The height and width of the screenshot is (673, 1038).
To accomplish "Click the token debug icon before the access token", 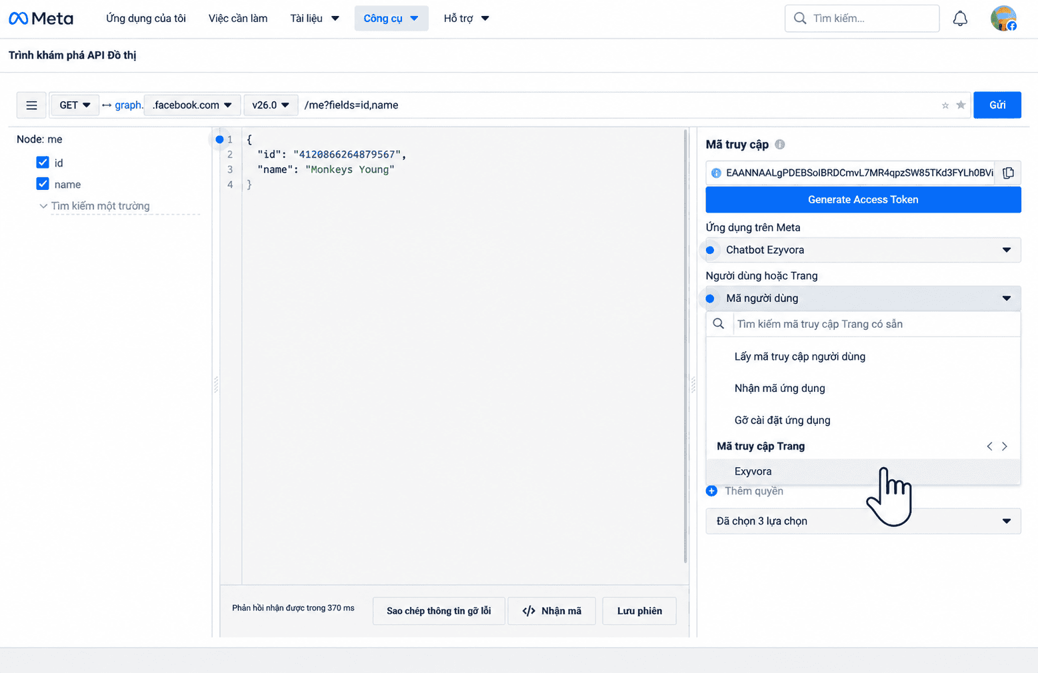I will click(x=716, y=173).
